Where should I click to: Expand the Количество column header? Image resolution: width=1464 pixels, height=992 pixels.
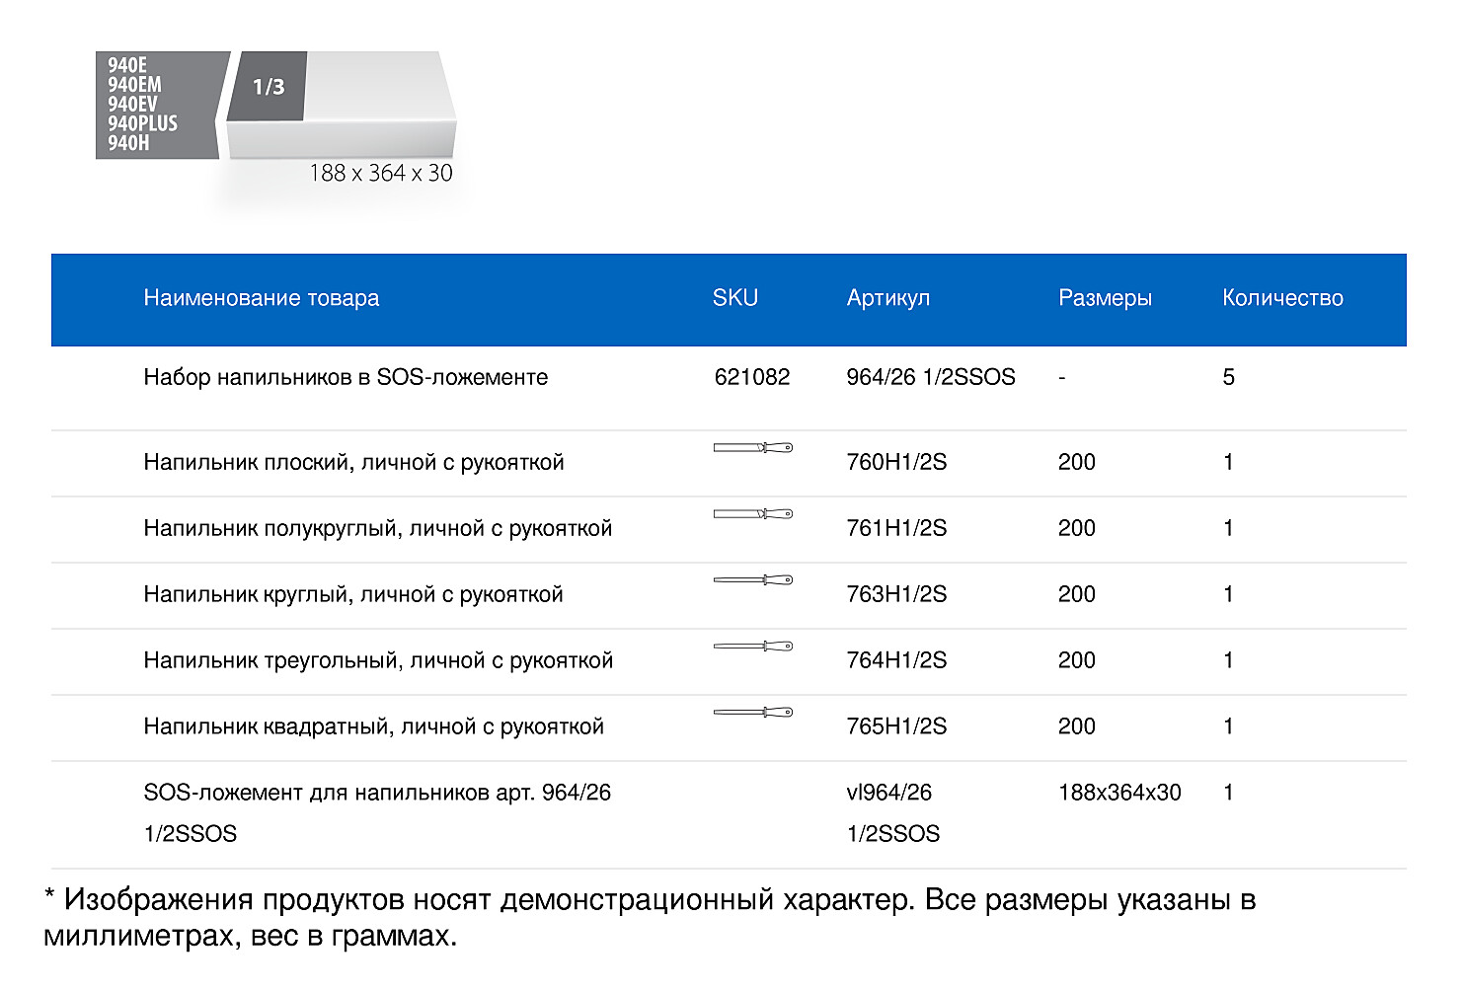pos(1282,298)
